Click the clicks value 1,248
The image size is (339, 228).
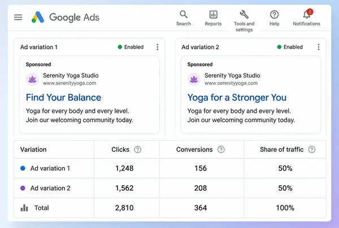tap(124, 168)
